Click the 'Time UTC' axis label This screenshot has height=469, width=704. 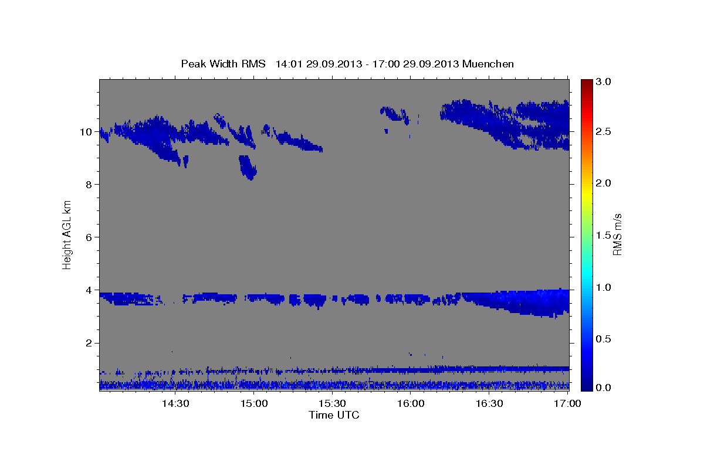(x=334, y=415)
